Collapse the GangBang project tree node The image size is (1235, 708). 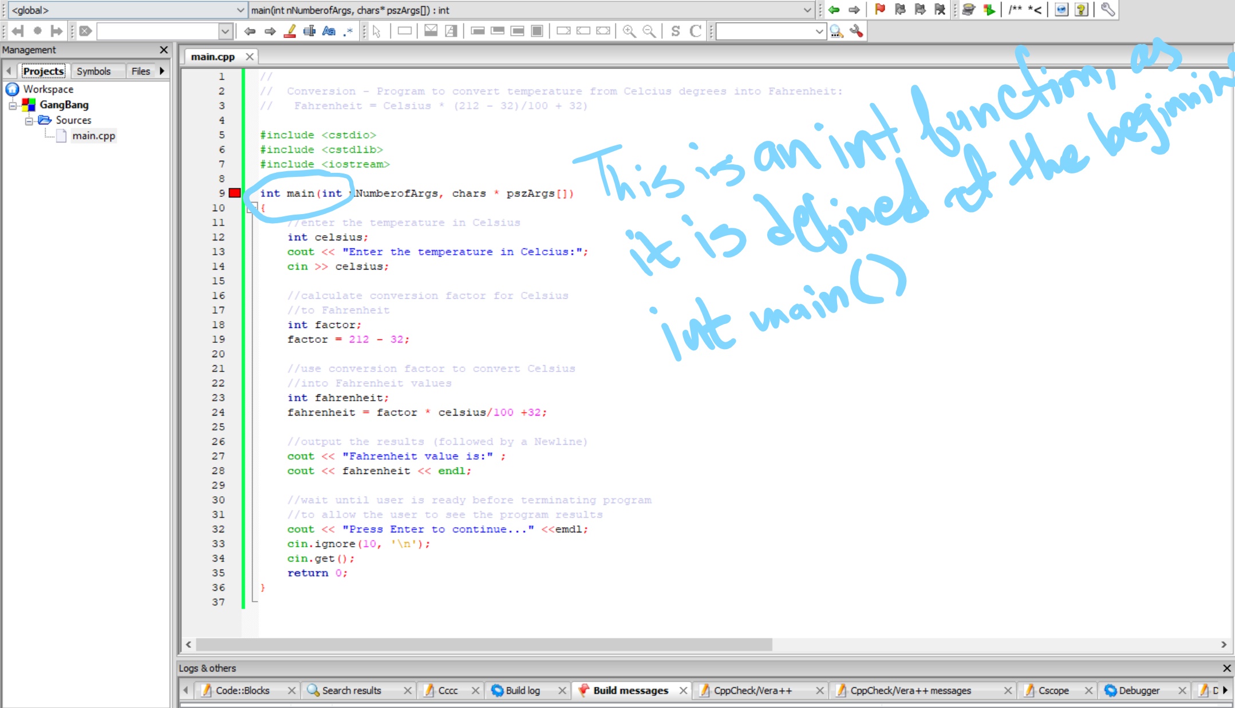tap(13, 105)
